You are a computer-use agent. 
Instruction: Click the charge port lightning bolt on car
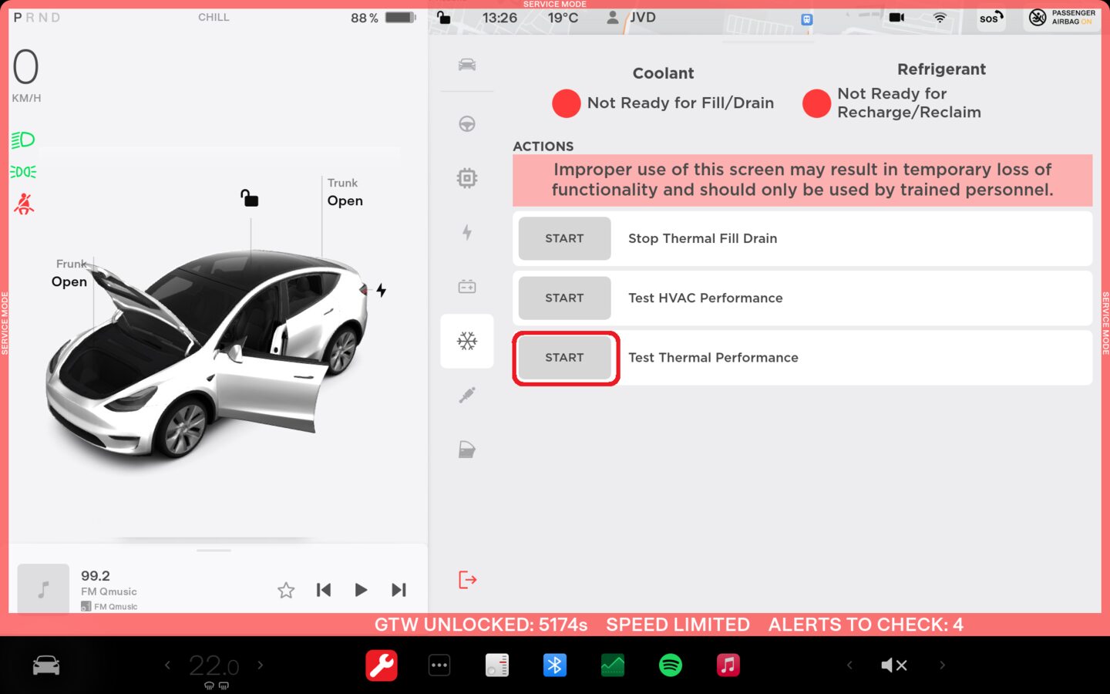(x=381, y=291)
